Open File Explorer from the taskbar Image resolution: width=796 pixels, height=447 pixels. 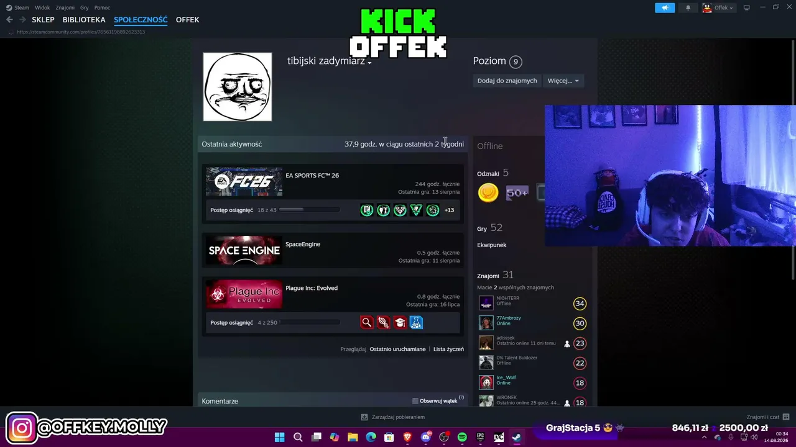coord(353,437)
